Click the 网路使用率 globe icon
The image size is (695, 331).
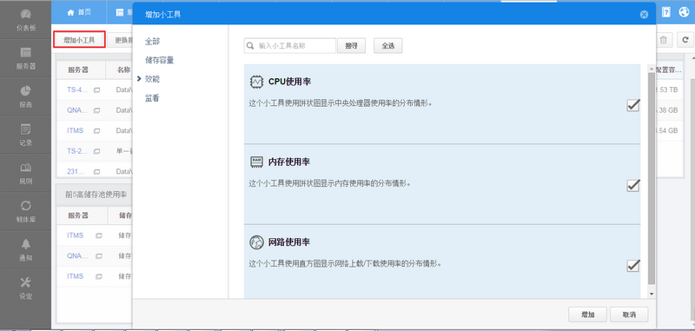click(256, 242)
